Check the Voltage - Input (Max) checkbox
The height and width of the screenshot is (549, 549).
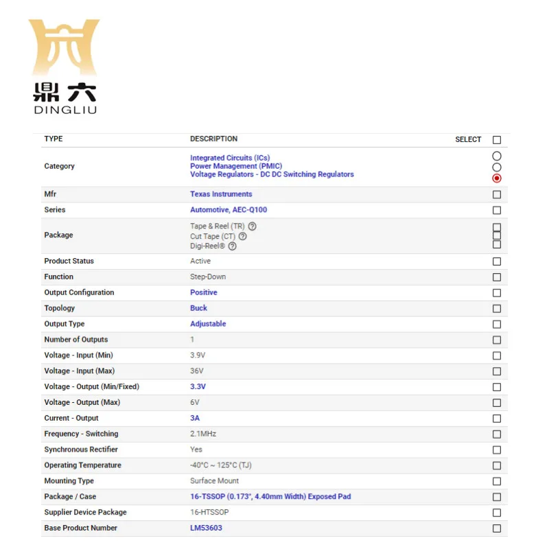(496, 371)
